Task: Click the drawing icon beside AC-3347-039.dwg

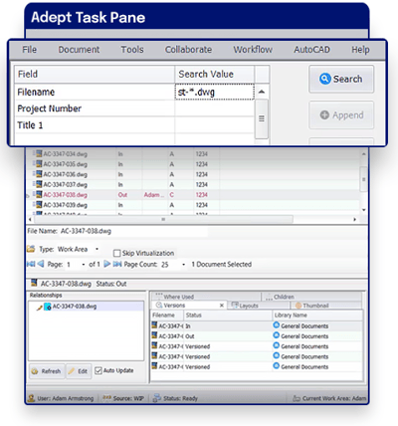Action: (x=39, y=204)
